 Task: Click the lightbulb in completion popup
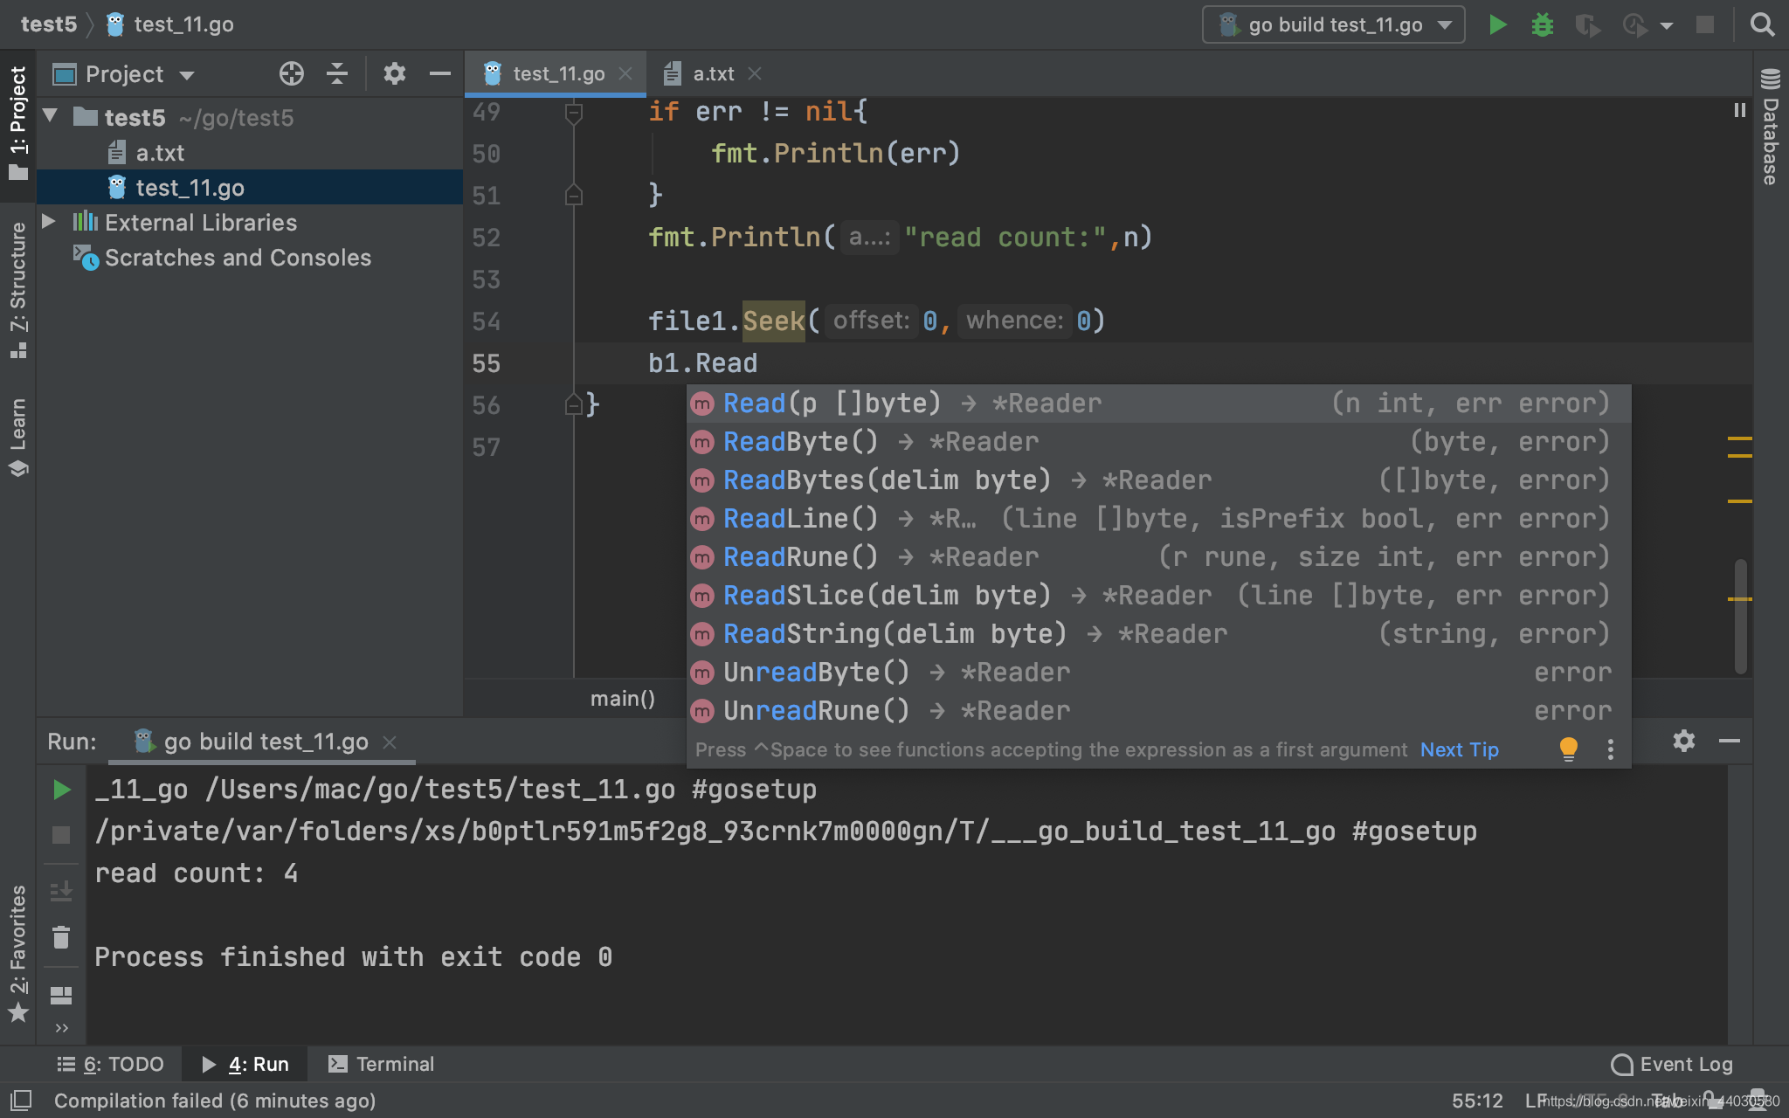[1568, 749]
